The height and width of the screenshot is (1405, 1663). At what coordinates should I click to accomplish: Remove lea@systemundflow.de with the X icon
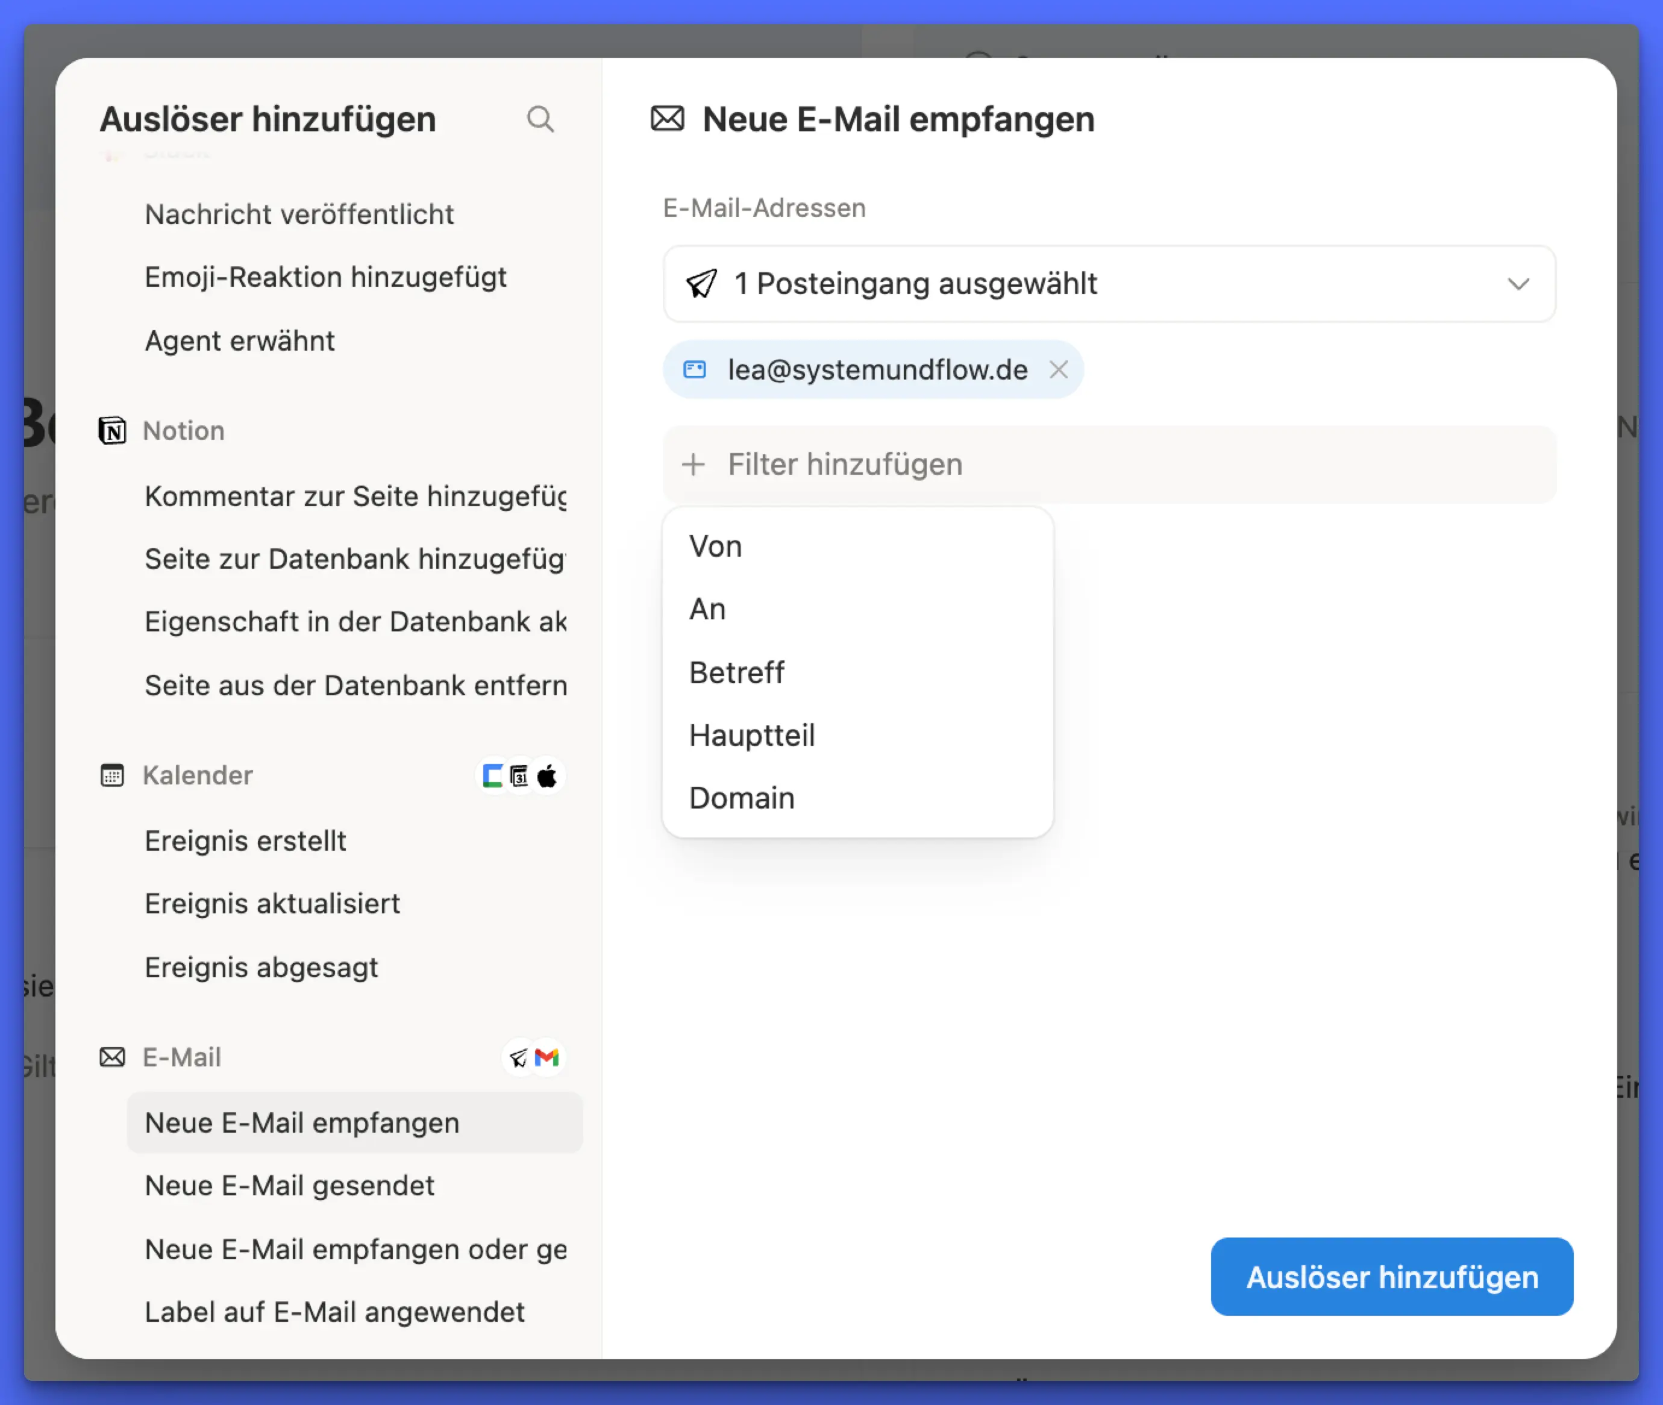click(x=1059, y=369)
